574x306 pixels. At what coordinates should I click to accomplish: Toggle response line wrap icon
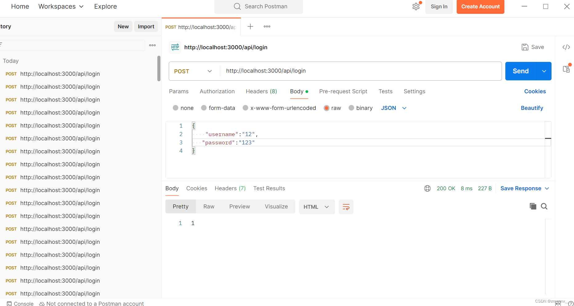point(346,207)
